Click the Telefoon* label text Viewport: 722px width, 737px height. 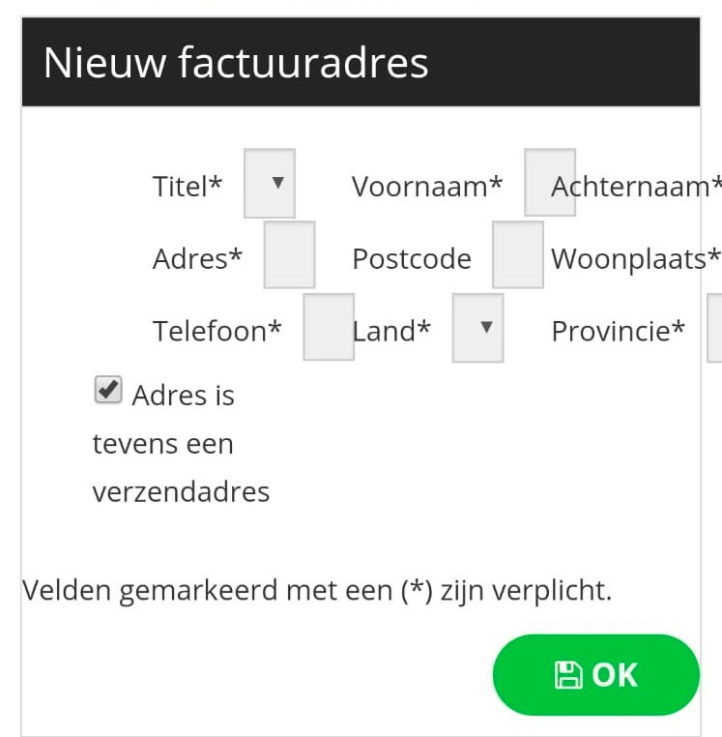point(217,332)
